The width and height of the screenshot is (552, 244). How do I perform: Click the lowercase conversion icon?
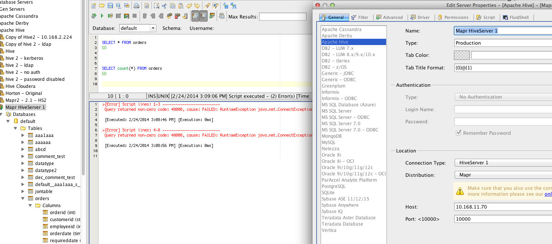pyautogui.click(x=225, y=6)
